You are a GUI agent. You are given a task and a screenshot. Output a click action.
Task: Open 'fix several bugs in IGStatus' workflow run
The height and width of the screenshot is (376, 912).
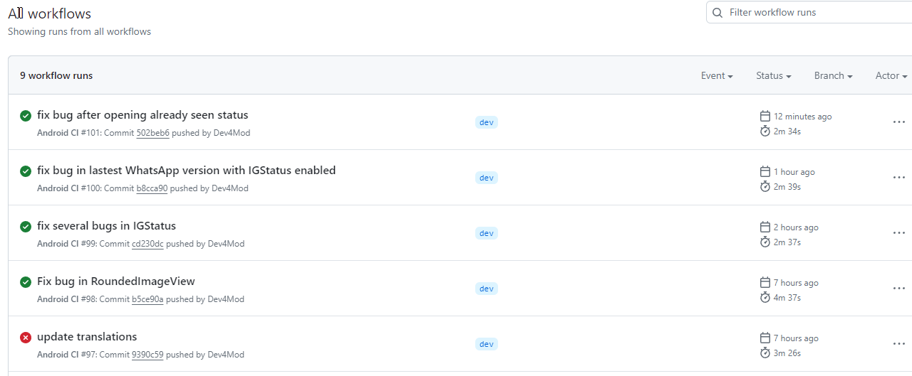click(x=106, y=226)
